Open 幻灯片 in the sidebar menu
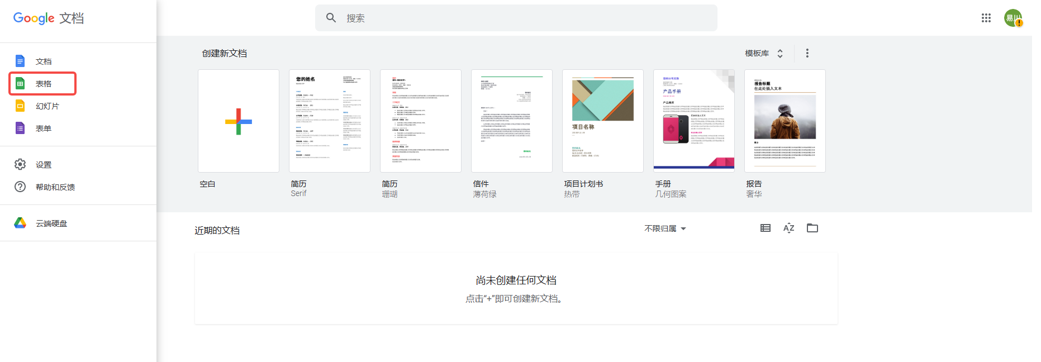 [47, 106]
